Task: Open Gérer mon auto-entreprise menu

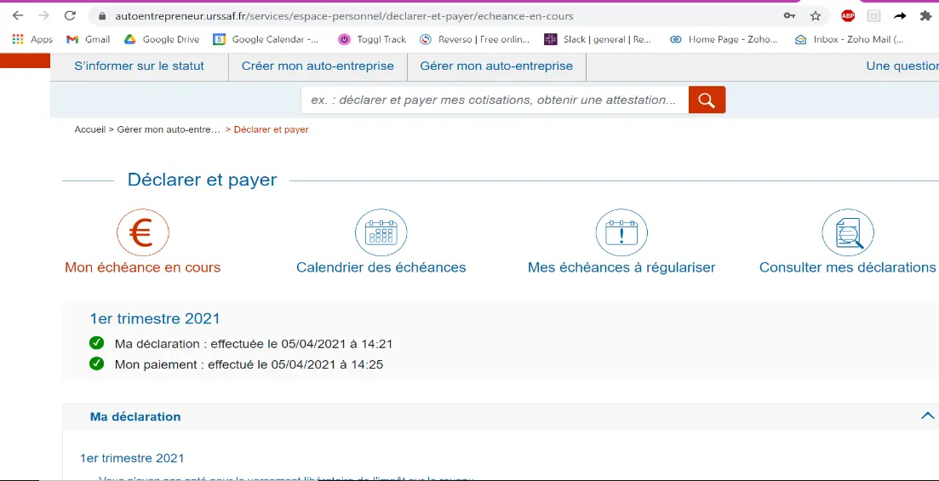Action: click(496, 66)
